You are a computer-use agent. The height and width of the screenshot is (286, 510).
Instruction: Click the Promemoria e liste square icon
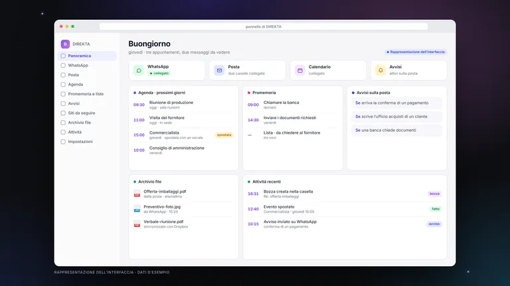(63, 94)
